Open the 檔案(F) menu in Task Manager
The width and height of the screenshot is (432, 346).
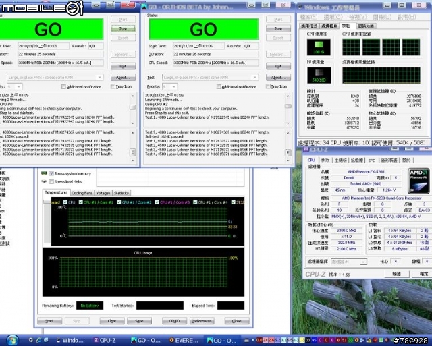pos(309,17)
